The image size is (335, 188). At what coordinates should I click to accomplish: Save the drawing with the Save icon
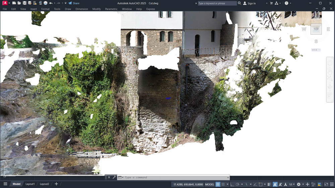point(24,3)
